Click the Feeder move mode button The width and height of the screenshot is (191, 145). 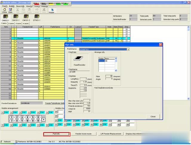tap(84, 134)
